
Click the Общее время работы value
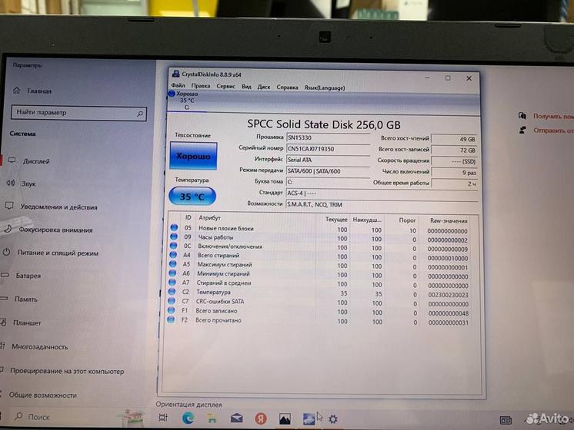454,184
